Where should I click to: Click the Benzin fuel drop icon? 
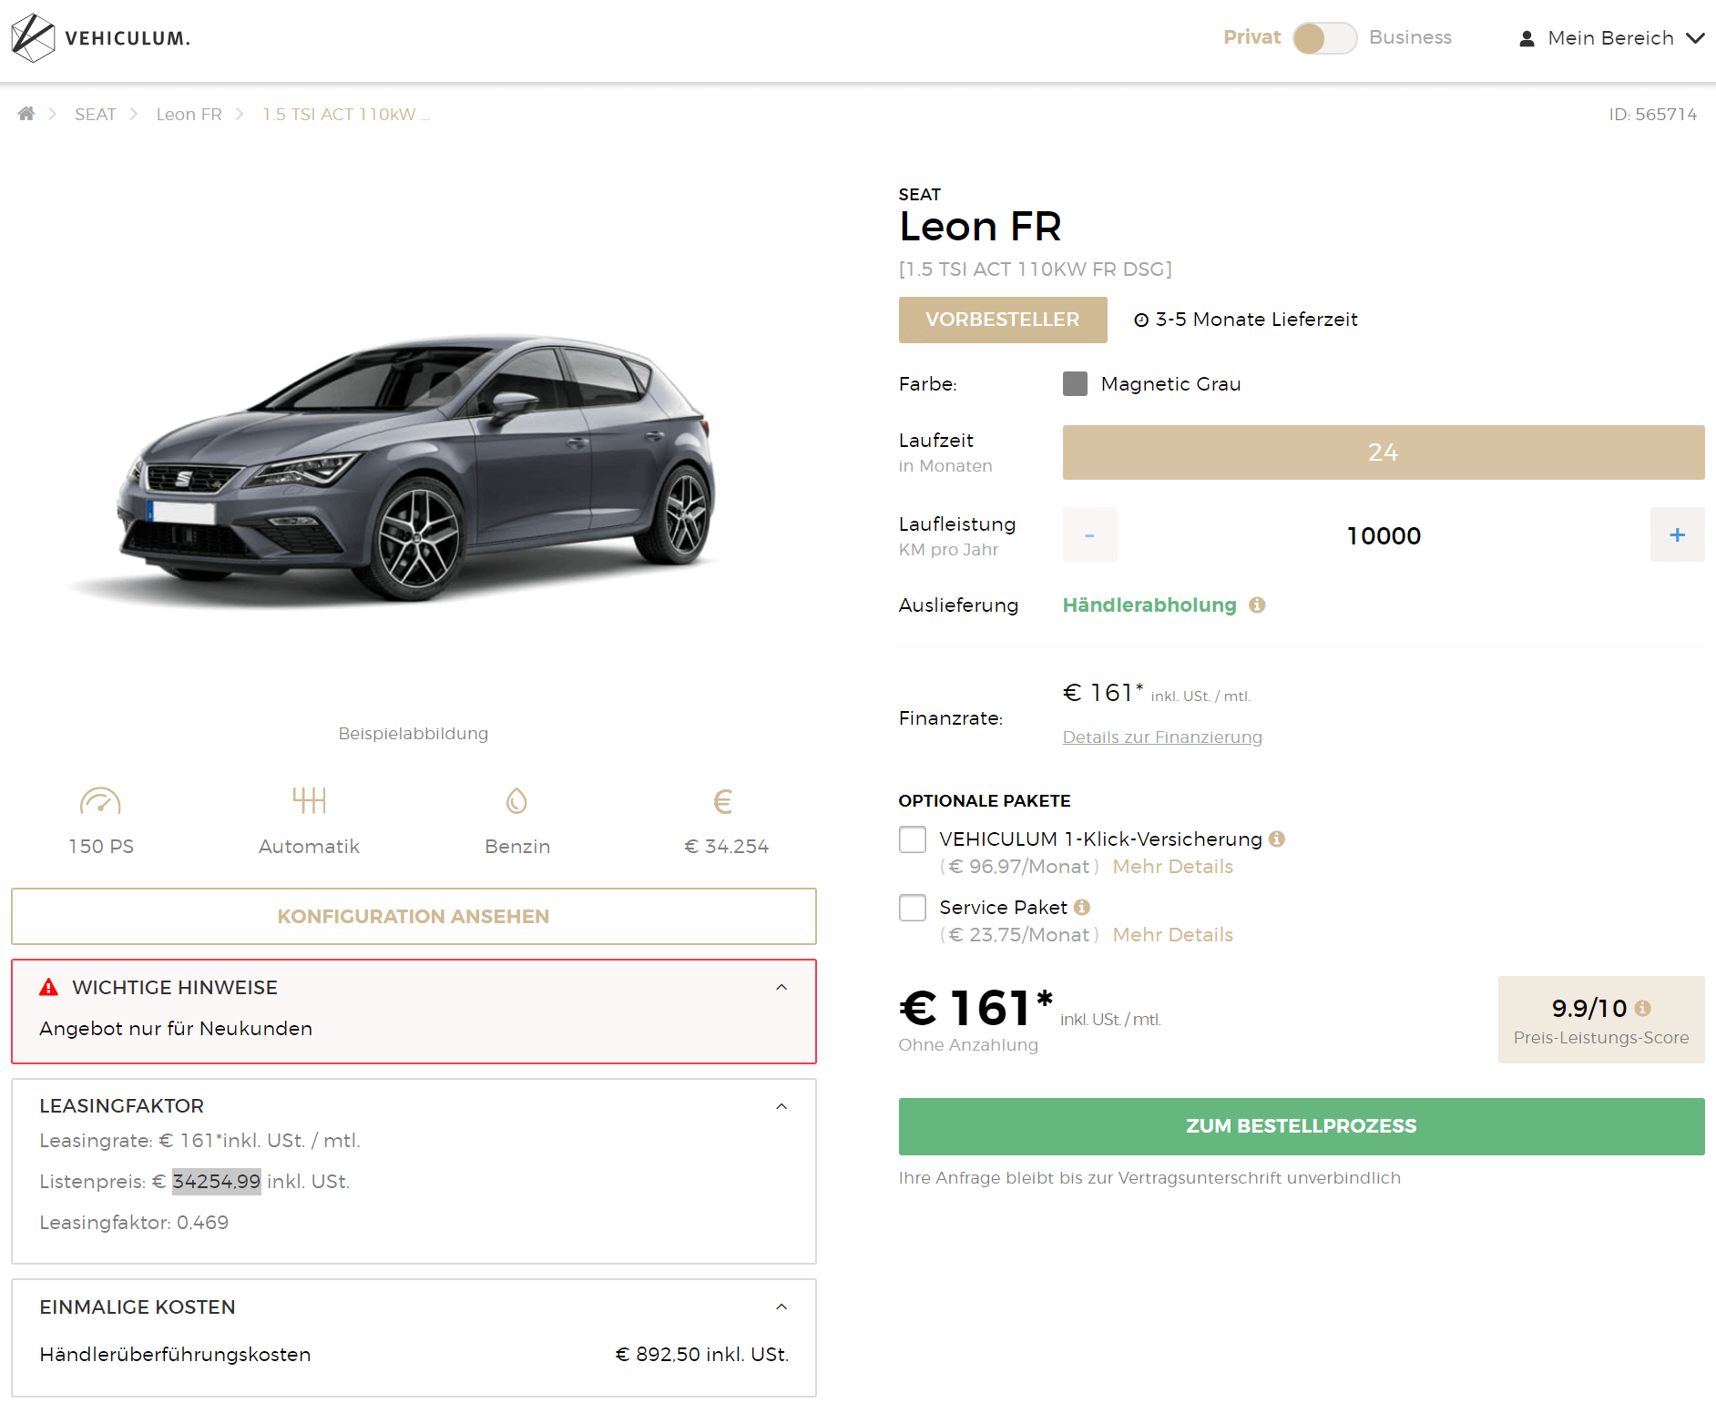pos(516,801)
